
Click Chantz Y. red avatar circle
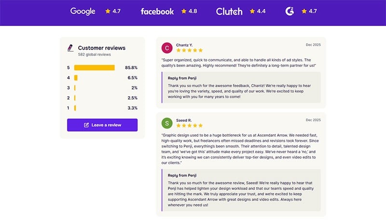pyautogui.click(x=167, y=48)
